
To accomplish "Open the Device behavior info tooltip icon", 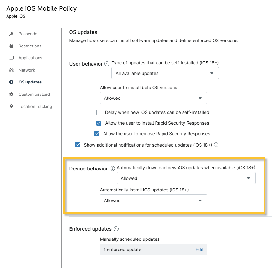I will point(112,169).
